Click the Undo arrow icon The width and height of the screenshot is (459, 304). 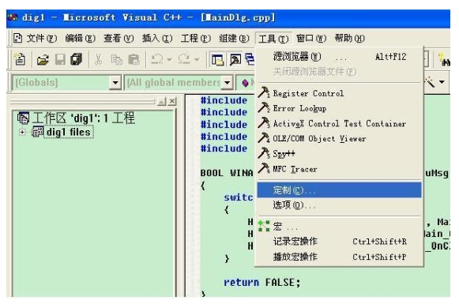(157, 59)
